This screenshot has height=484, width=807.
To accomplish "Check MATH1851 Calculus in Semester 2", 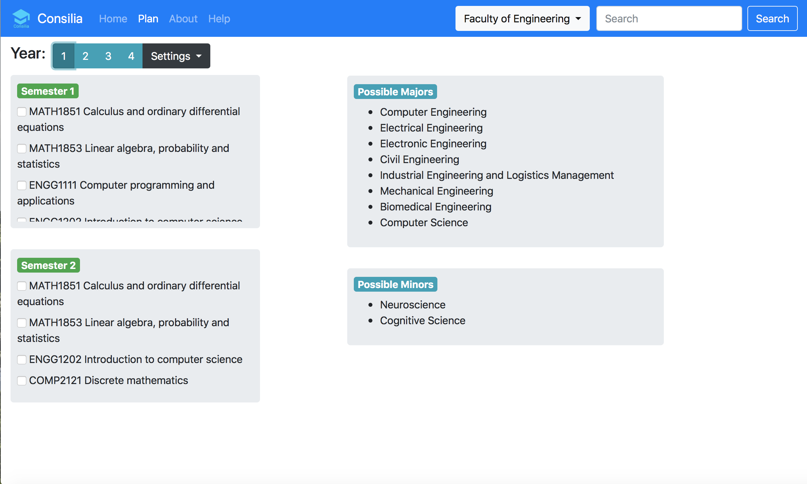I will pos(22,286).
